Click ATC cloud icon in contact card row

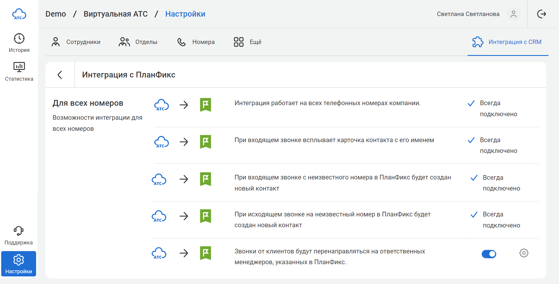tap(162, 142)
